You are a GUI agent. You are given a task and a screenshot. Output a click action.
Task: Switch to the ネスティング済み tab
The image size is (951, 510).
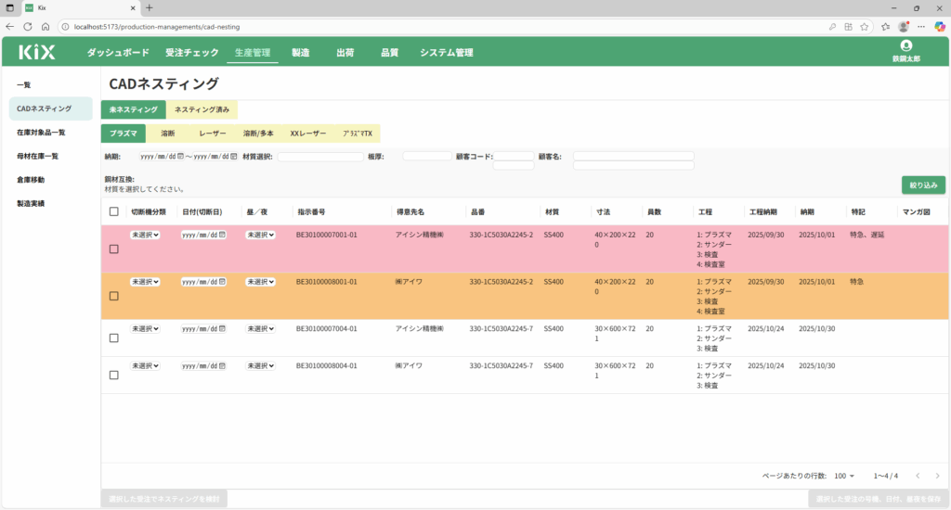pyautogui.click(x=202, y=109)
